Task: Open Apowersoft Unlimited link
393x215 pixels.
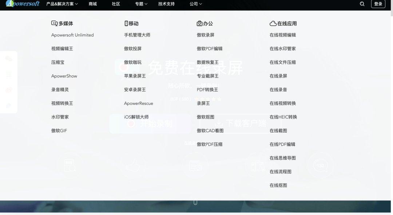Action: 72,35
